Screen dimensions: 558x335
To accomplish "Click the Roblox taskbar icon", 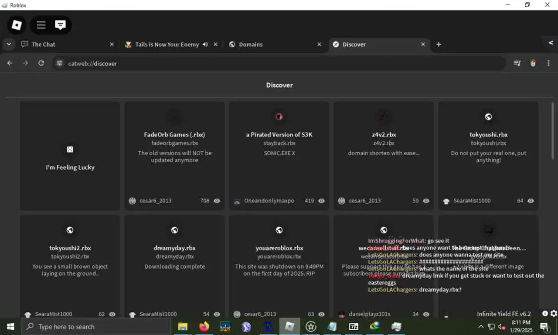I will 289,326.
